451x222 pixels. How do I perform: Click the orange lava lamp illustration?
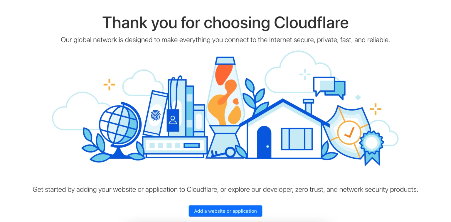[225, 97]
